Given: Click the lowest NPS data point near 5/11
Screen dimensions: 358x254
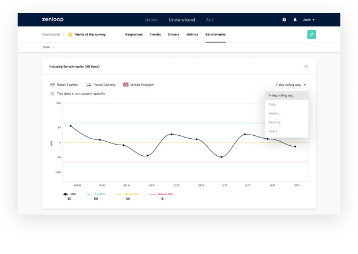Looking at the screenshot, I should click(221, 157).
